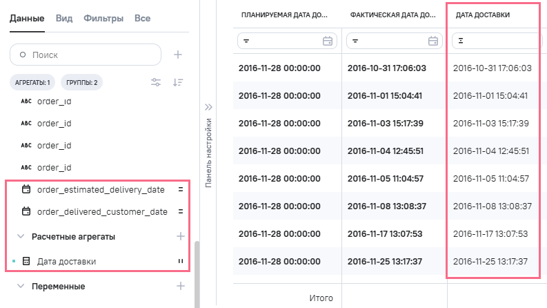Click the sort order icon

point(178,83)
